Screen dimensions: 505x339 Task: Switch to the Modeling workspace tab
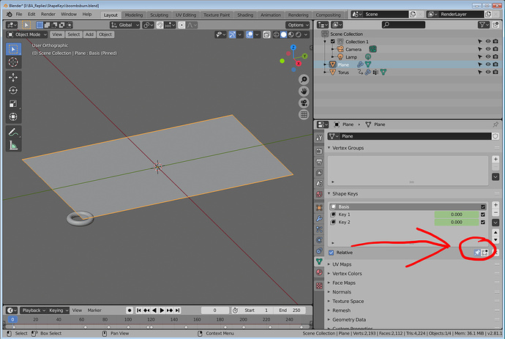tap(134, 15)
